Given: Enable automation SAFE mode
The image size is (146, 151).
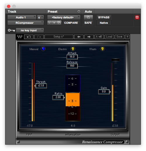Looking at the screenshot, I should [x=88, y=23].
